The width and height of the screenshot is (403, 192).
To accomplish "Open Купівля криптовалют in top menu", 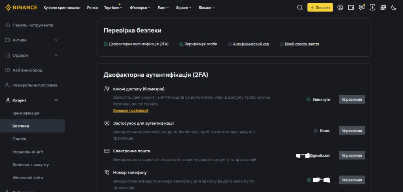I will pos(62,8).
